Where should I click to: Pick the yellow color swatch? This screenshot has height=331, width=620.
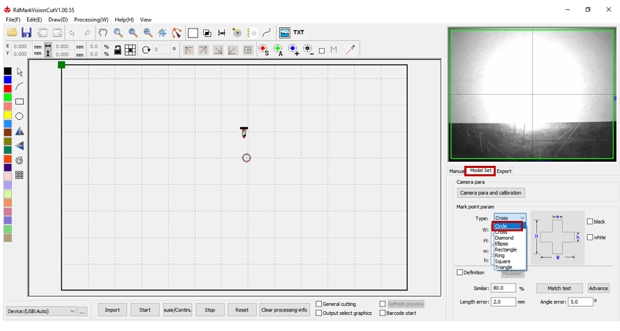8,114
